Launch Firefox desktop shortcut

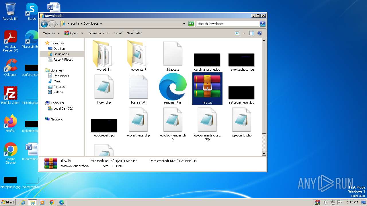[x=10, y=124]
